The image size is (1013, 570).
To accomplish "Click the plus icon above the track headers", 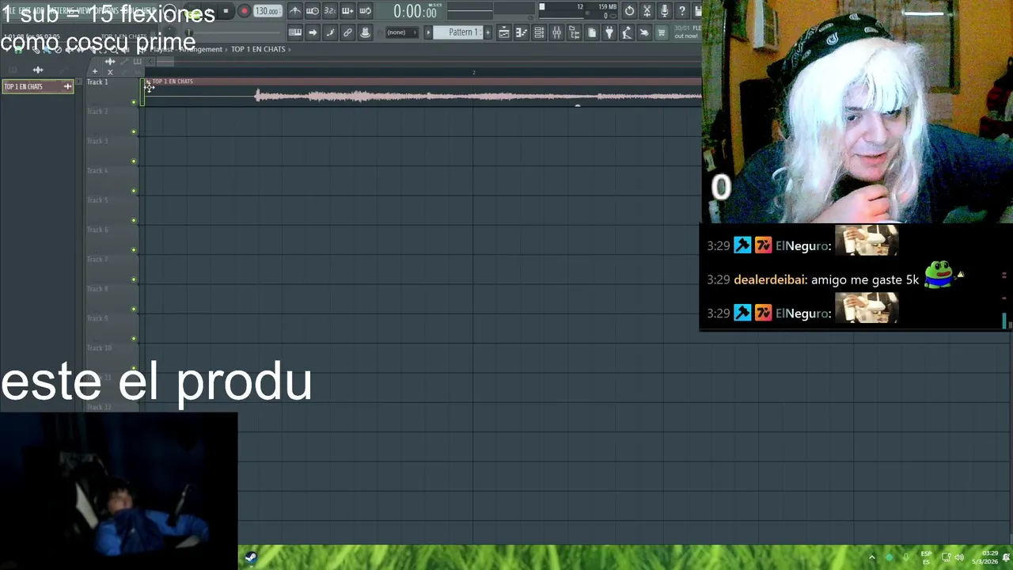I will tap(95, 71).
